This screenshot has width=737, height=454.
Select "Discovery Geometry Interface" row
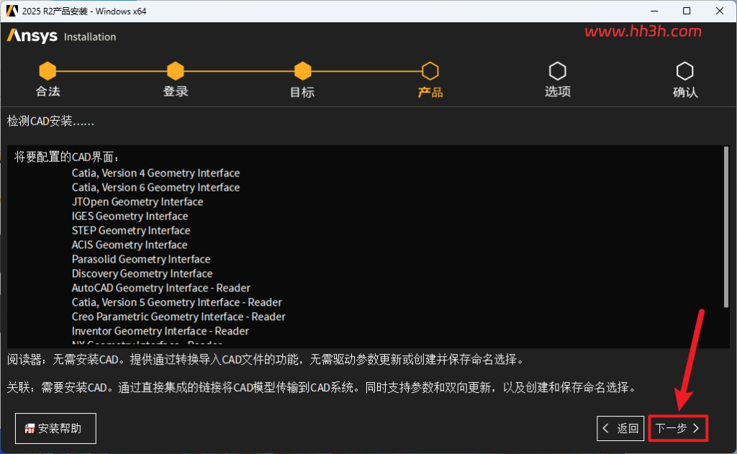click(x=142, y=273)
